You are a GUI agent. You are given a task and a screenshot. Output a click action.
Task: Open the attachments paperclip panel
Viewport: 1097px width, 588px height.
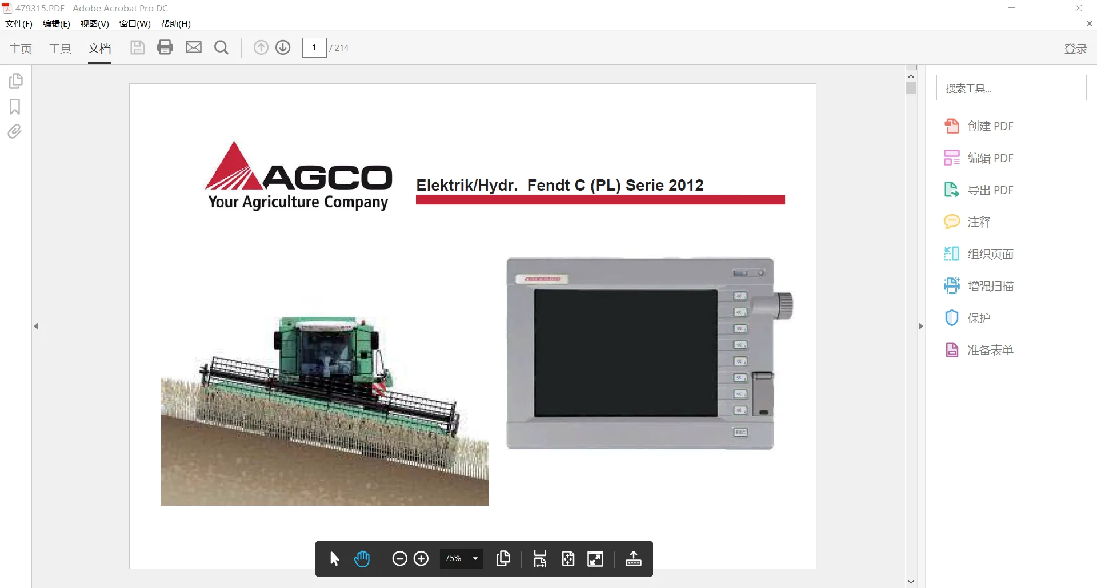[x=15, y=132]
